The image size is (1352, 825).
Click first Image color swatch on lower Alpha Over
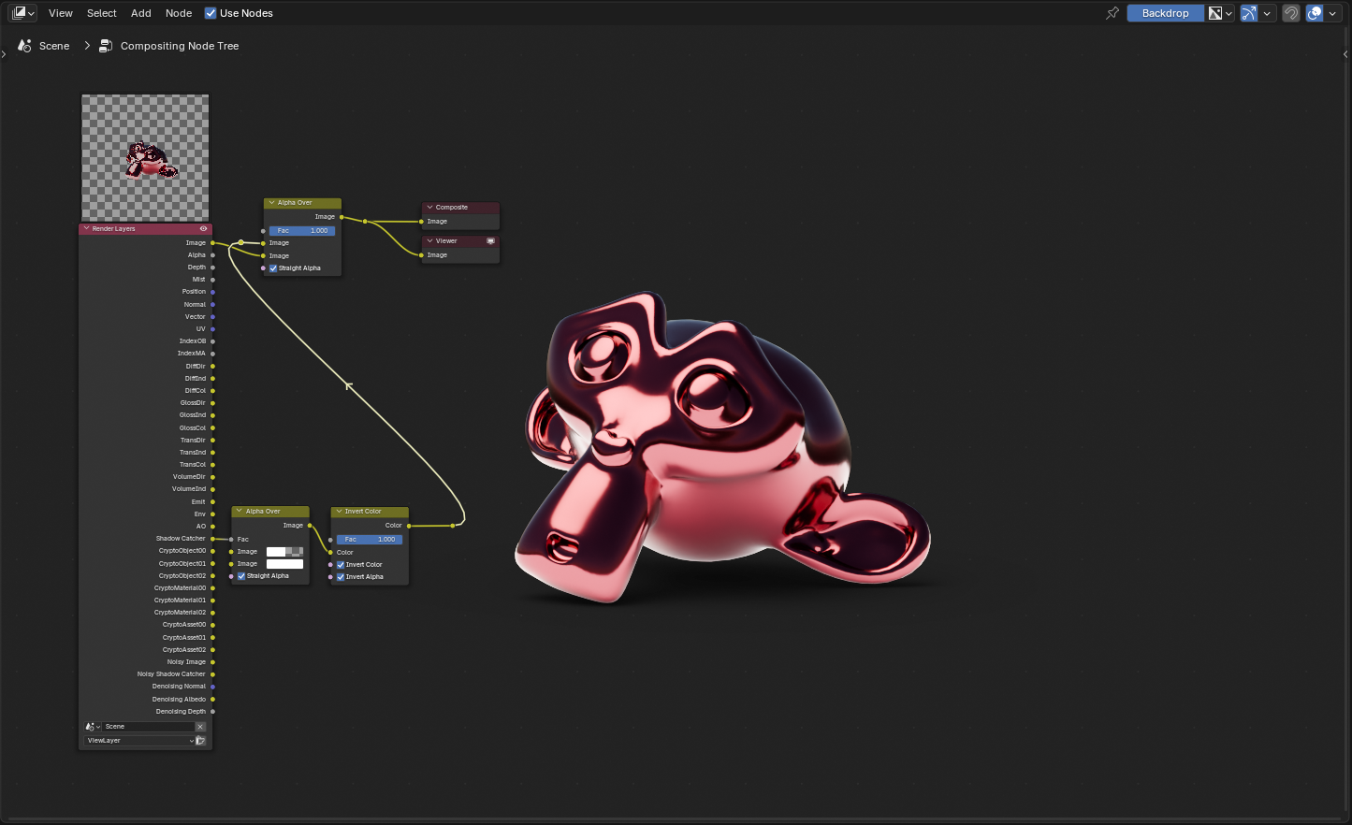click(284, 552)
